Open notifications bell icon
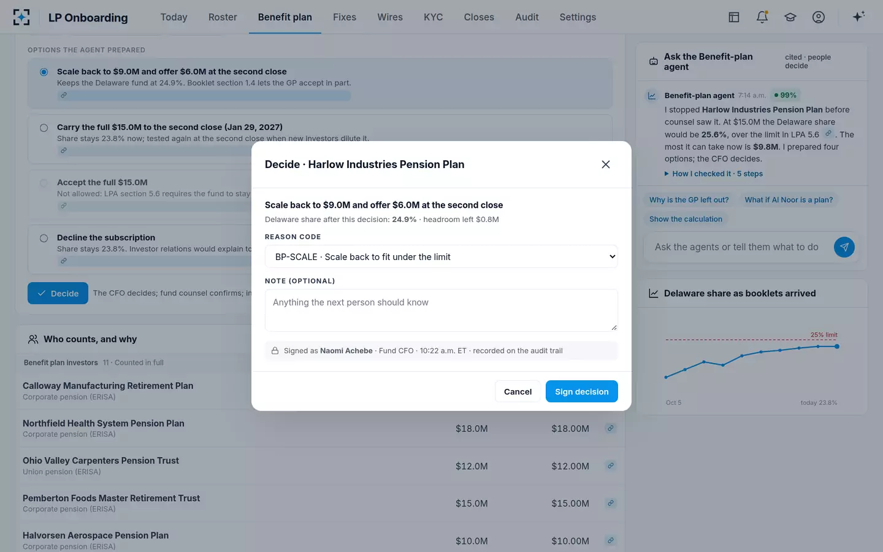Screen dimensions: 883x552 pos(762,17)
